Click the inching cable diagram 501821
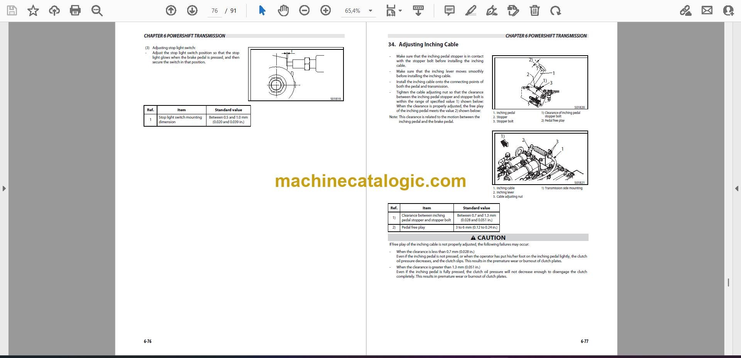 pyautogui.click(x=540, y=158)
